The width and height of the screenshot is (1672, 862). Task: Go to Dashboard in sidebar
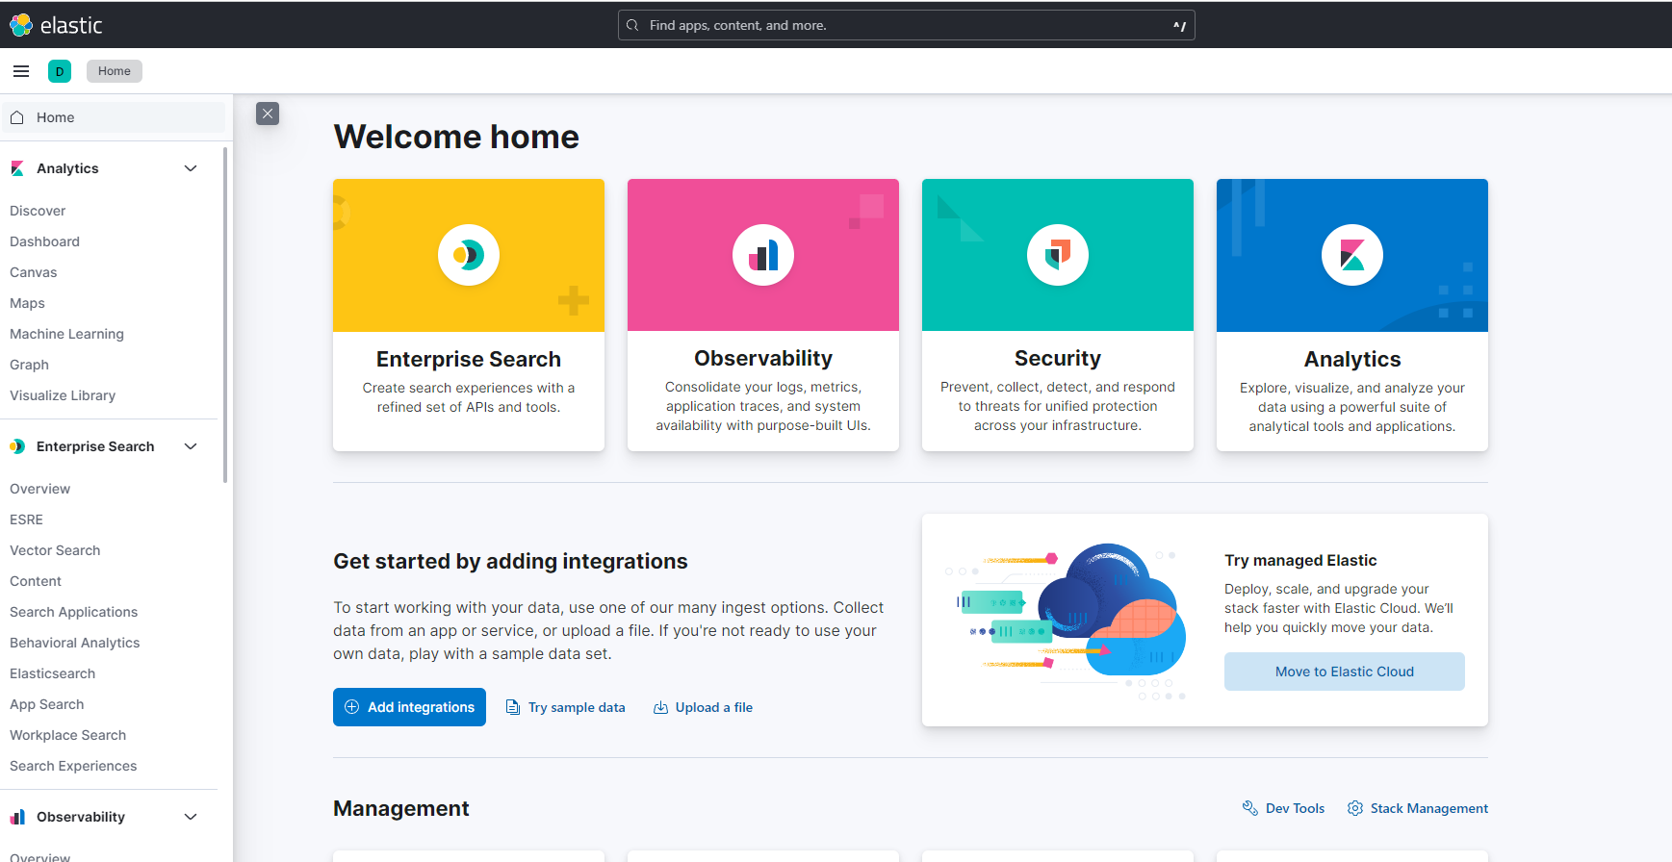click(x=44, y=241)
